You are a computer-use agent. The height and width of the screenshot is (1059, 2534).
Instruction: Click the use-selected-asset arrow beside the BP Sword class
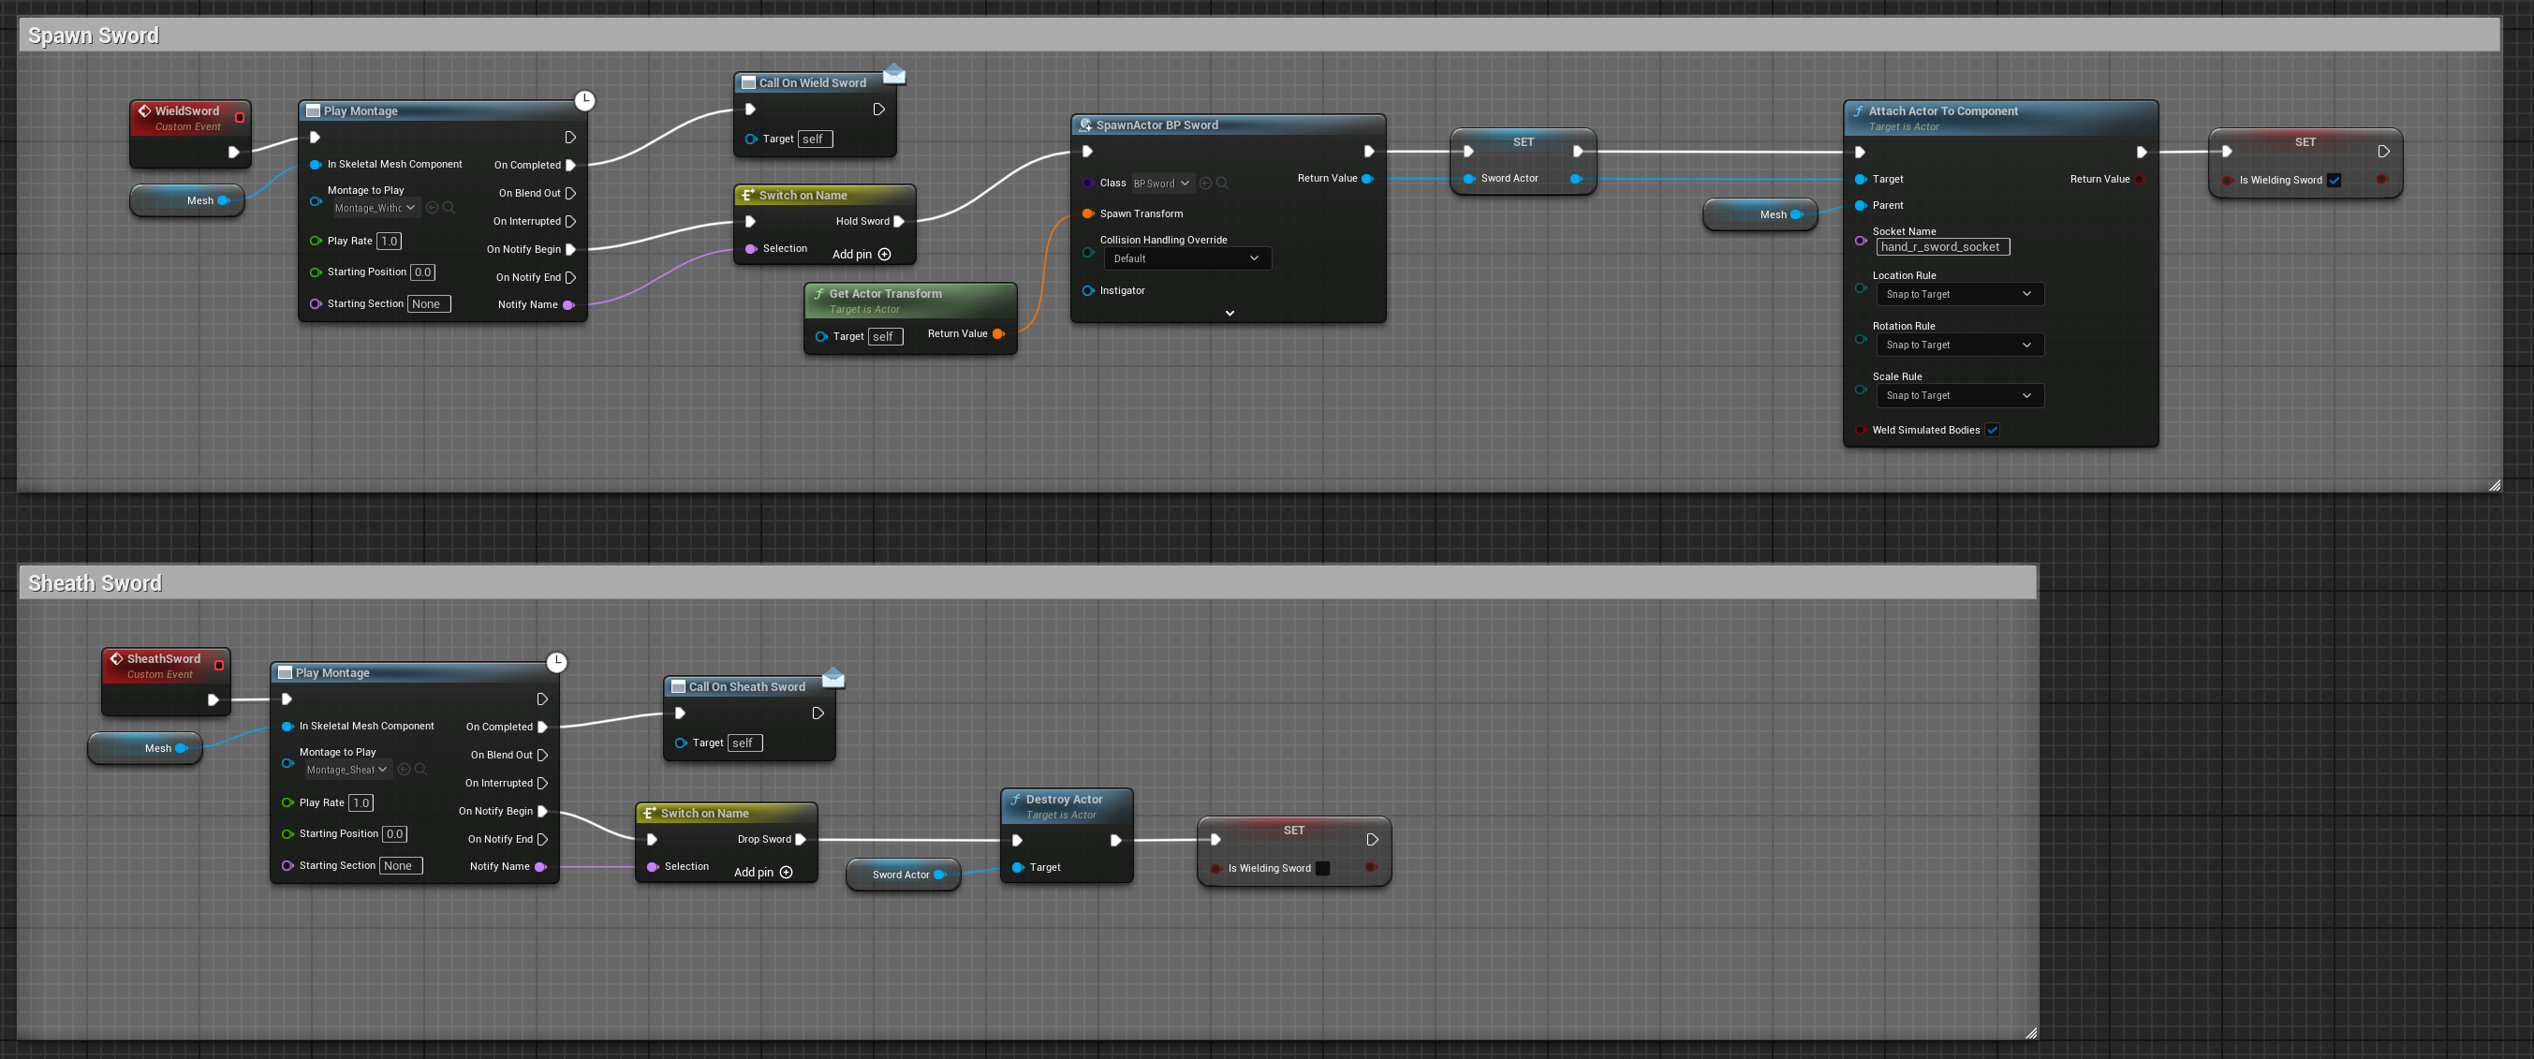[1205, 183]
